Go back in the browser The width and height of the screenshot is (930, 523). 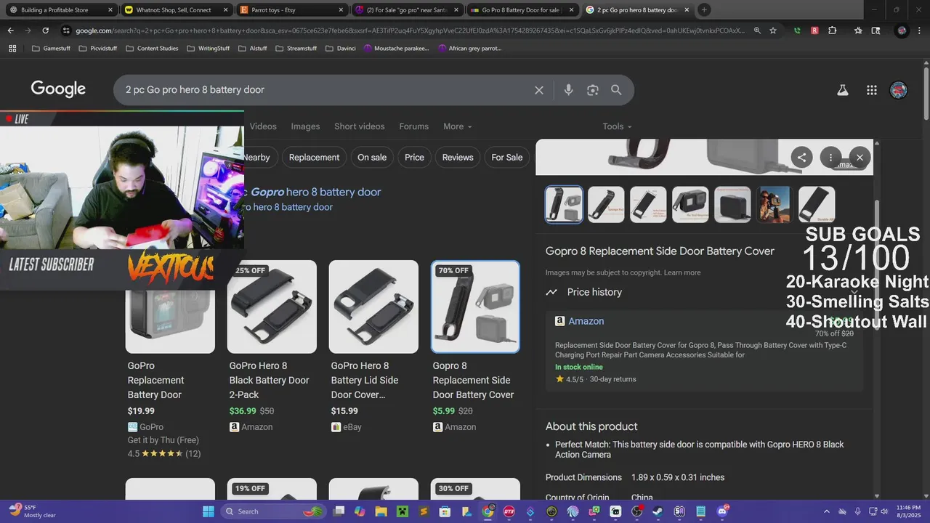click(10, 31)
